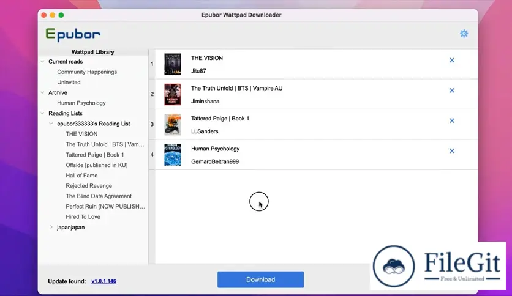The image size is (512, 296).
Task: Click THE VISION title in download list
Action: pos(207,58)
